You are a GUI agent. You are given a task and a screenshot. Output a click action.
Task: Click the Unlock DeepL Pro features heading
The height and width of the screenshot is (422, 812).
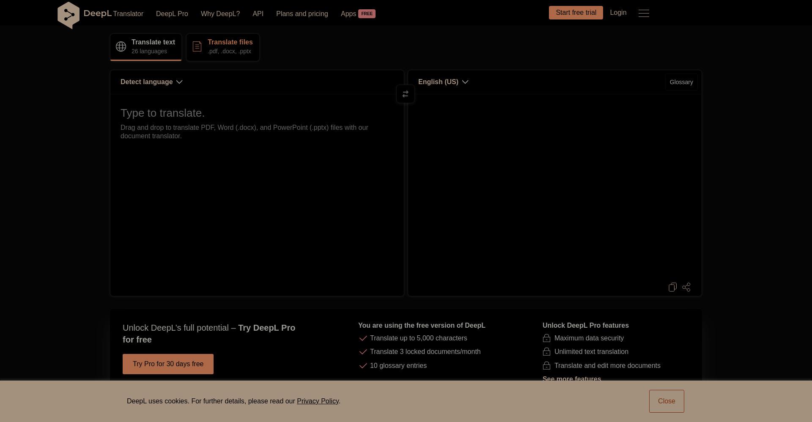[x=585, y=326]
